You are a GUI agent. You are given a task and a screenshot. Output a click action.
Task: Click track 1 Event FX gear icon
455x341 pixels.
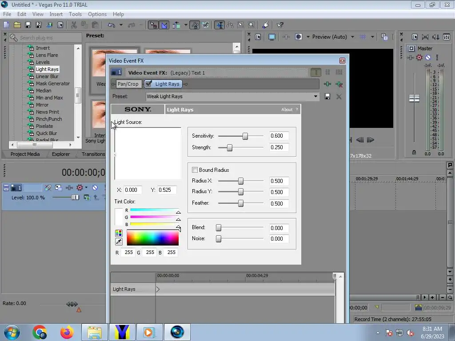point(80,188)
